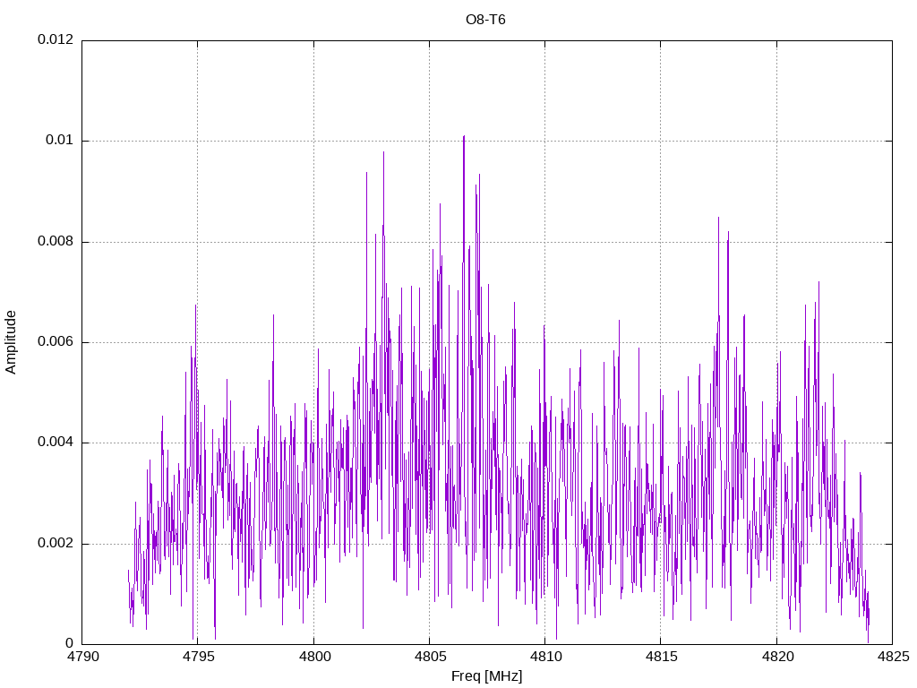Image resolution: width=917 pixels, height=688 pixels.
Task: Click the y-axis tick label 0.01
Action: click(x=60, y=141)
